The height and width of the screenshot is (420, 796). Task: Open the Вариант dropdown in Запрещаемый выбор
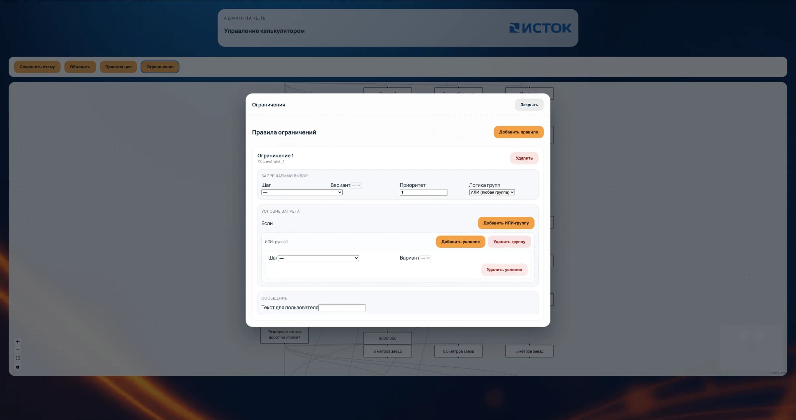point(356,185)
